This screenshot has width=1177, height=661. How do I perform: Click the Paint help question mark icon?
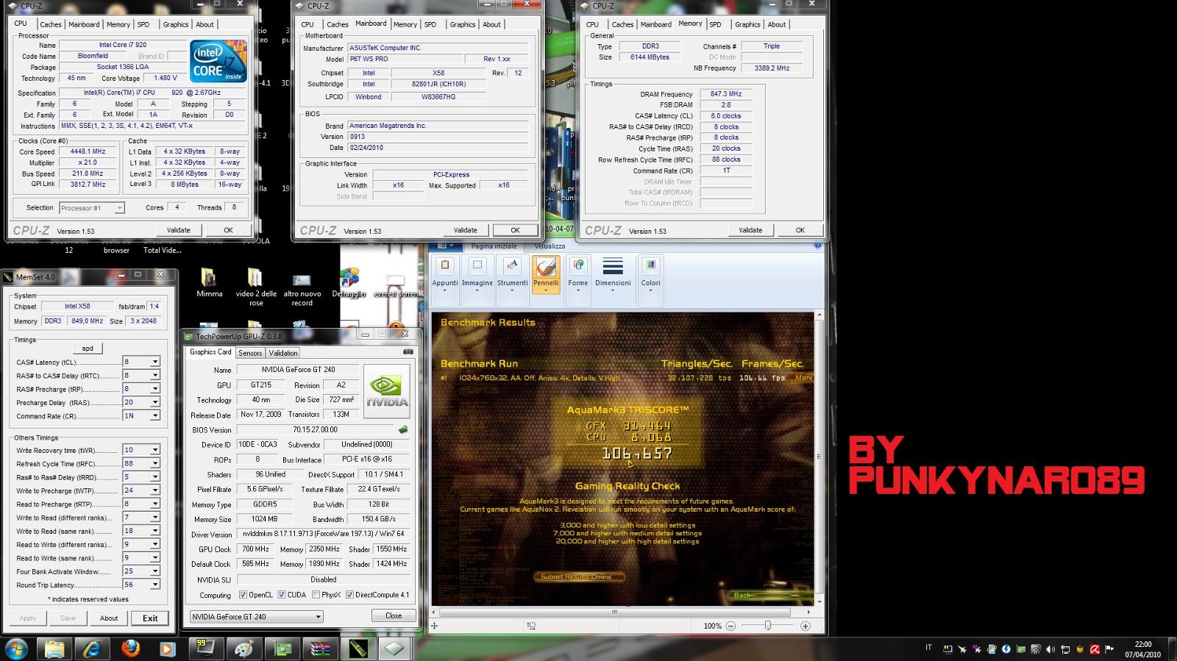[818, 246]
